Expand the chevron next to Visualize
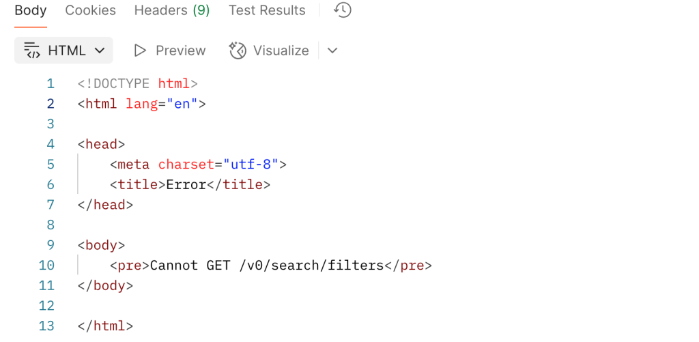 click(x=332, y=51)
